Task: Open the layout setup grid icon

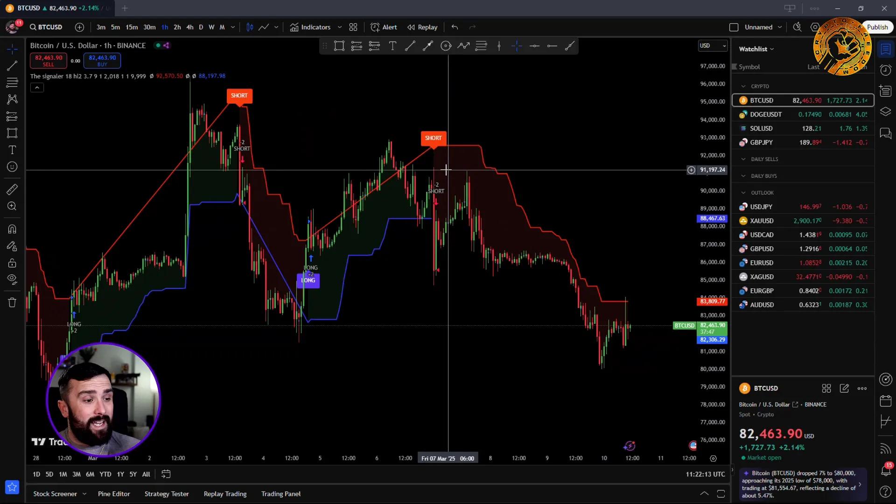Action: pyautogui.click(x=353, y=27)
